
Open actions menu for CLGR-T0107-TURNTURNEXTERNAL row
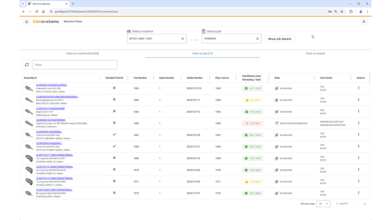tap(358, 158)
